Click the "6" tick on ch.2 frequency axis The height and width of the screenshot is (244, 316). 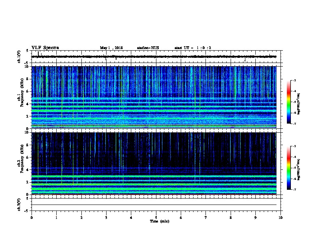(28, 157)
